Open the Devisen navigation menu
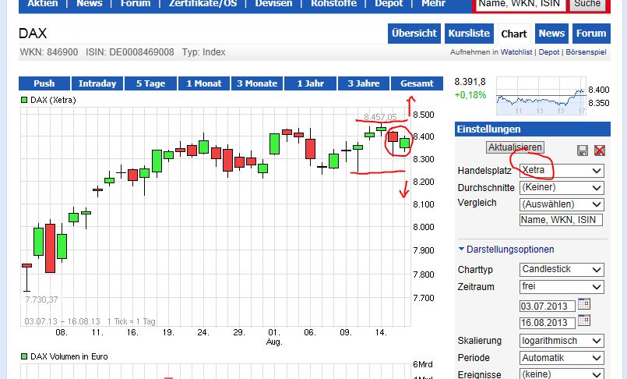 [273, 4]
